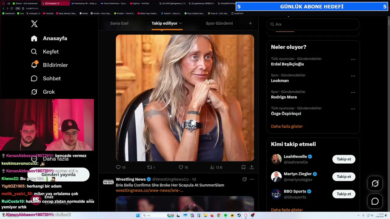Open Özge Özpirinçci trending topic

(286, 113)
